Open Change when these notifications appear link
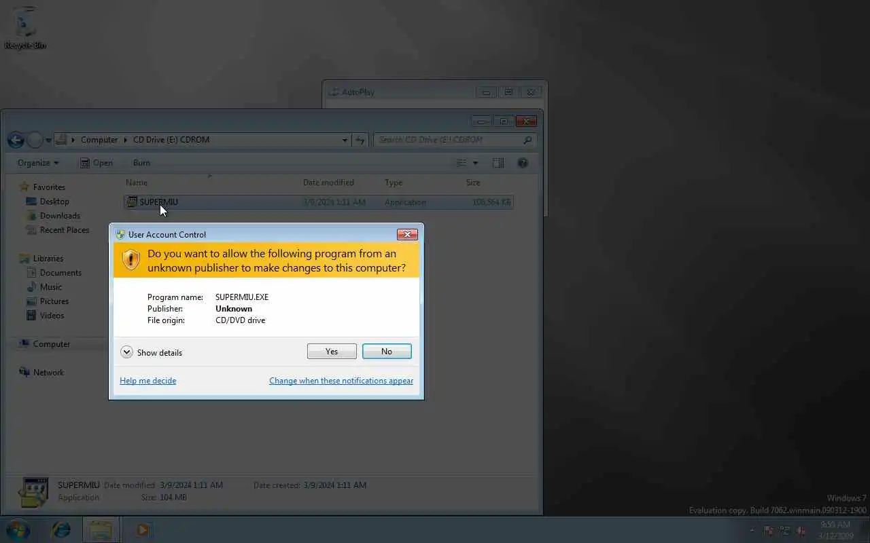Viewport: 870px width, 543px height. [341, 381]
